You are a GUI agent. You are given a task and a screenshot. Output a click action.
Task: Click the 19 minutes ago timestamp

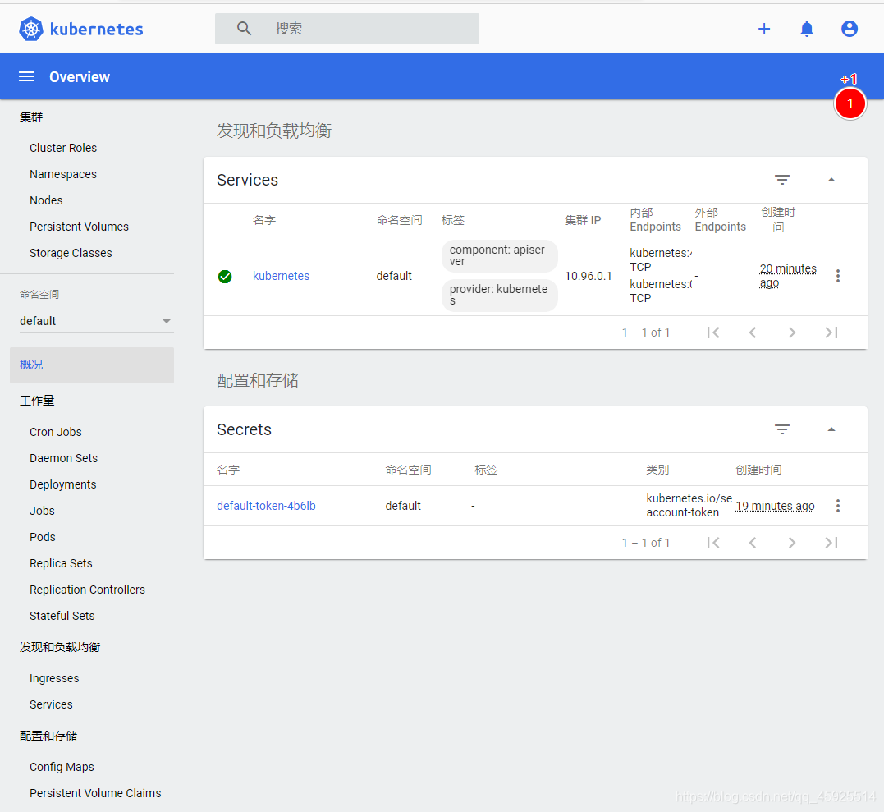coord(775,506)
